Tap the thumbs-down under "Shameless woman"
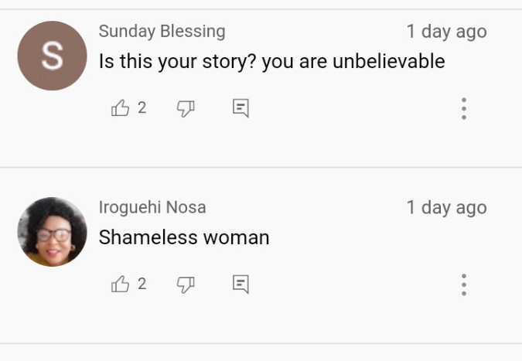 point(185,284)
